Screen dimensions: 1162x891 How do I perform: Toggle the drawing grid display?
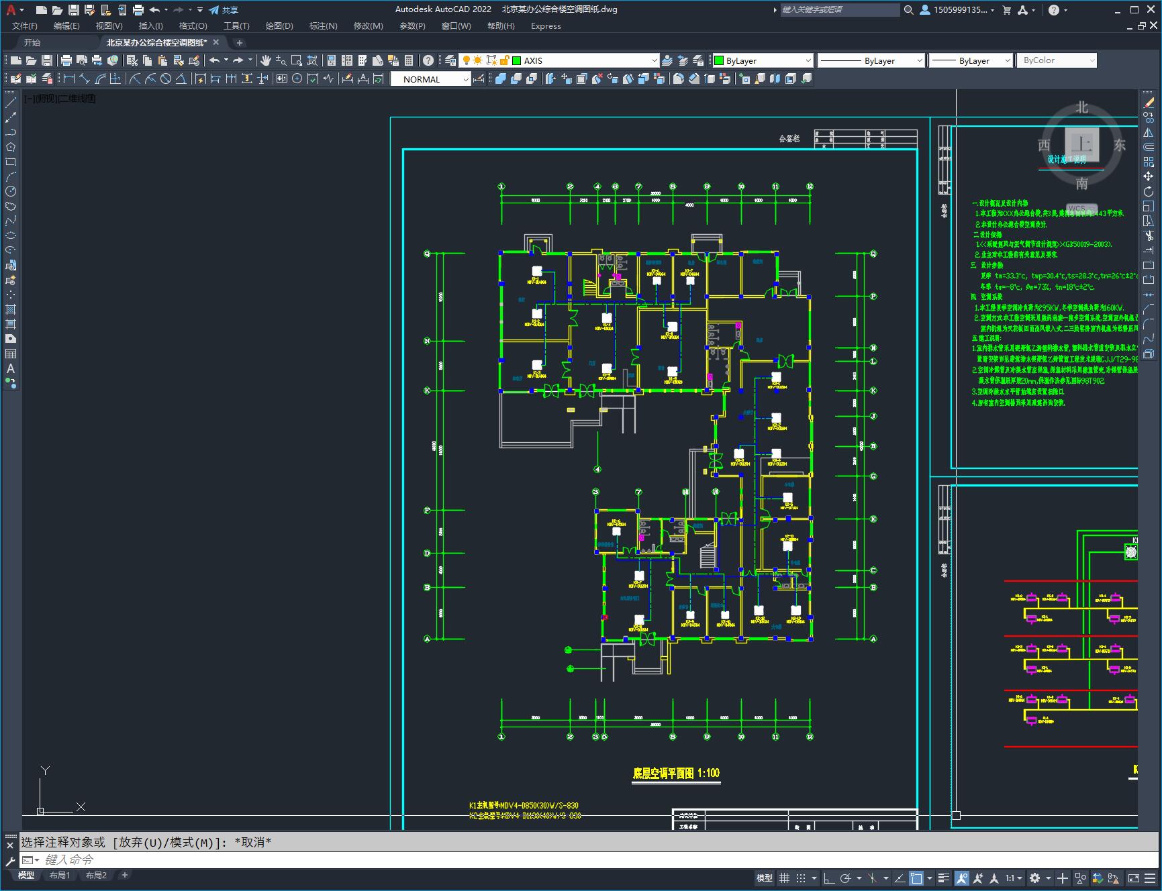[x=784, y=878]
